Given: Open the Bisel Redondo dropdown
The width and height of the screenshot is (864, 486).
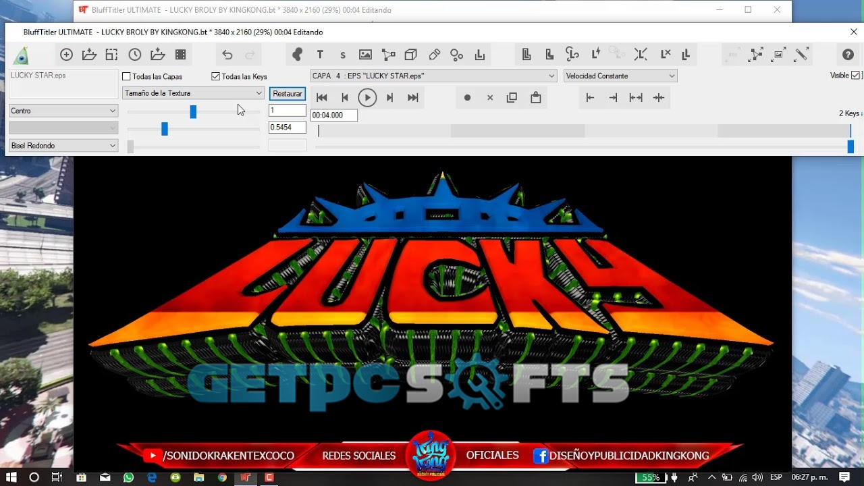Looking at the screenshot, I should pyautogui.click(x=63, y=146).
